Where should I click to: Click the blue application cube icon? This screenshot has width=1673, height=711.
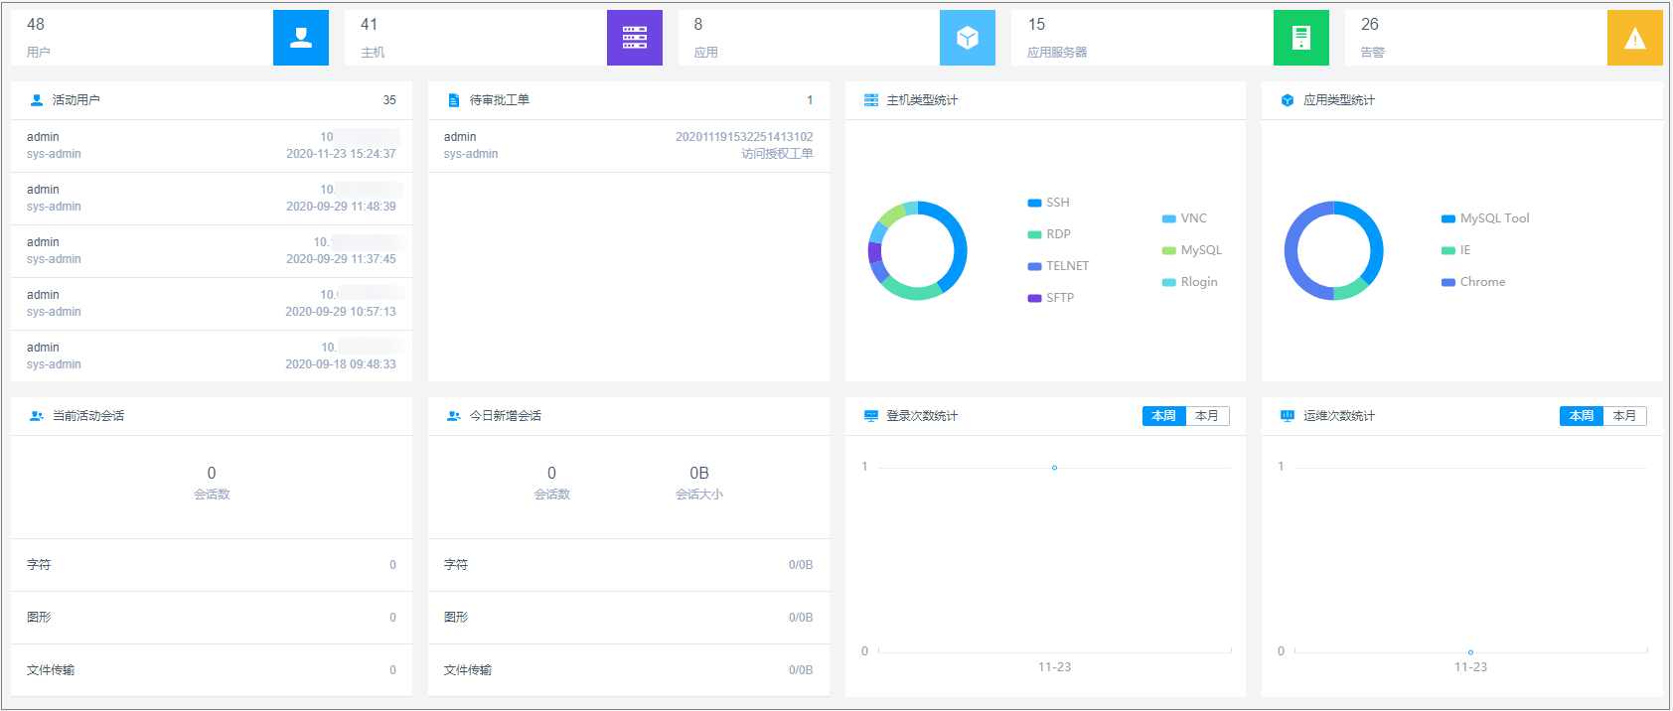click(x=967, y=38)
